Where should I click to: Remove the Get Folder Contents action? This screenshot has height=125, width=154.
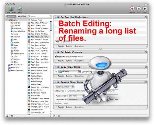point(146,52)
